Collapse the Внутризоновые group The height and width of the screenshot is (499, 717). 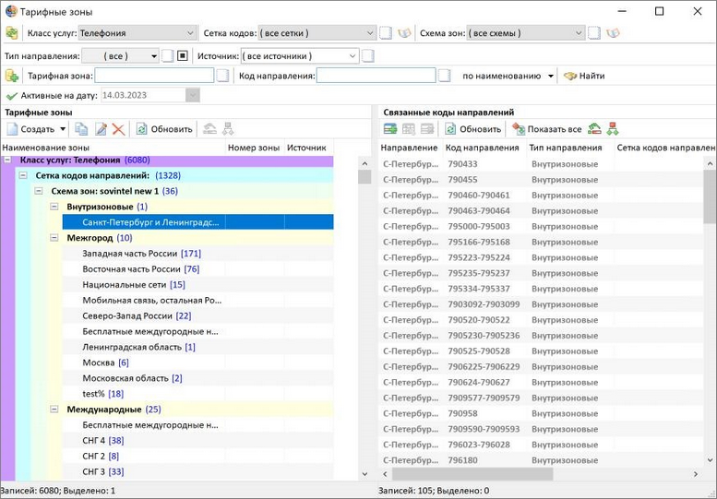coord(54,207)
